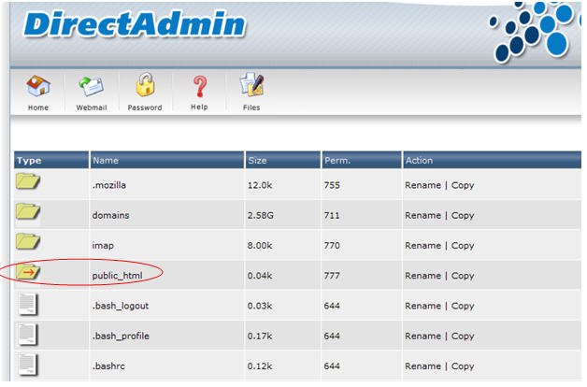Rename the .mozilla folder
Viewport: 587px width, 387px height.
click(x=422, y=185)
